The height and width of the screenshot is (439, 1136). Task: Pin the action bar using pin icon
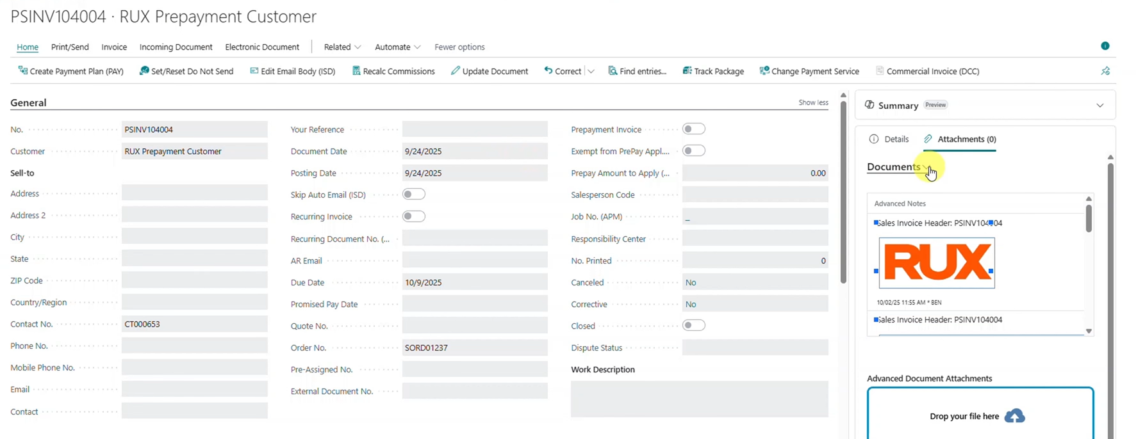coord(1105,71)
